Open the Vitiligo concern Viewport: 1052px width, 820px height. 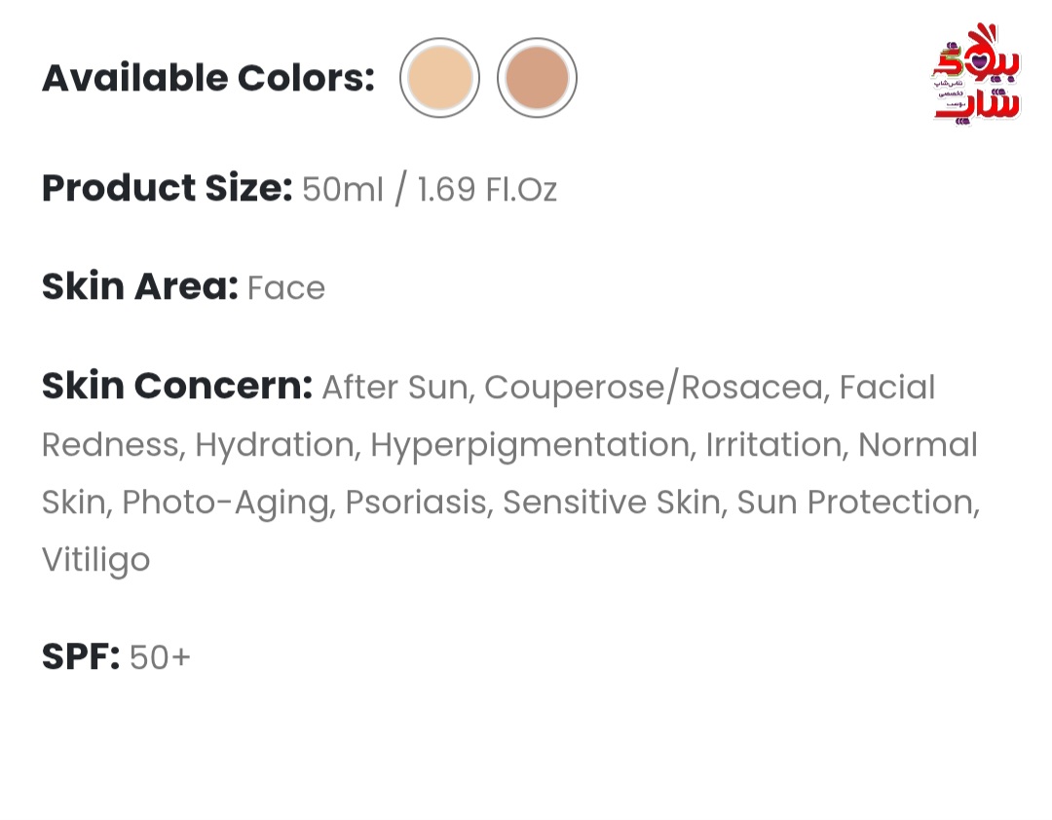tap(95, 560)
